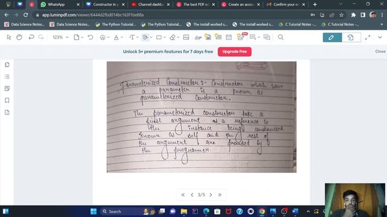Open the premium form fields tool
The image size is (387, 217).
pos(218,37)
